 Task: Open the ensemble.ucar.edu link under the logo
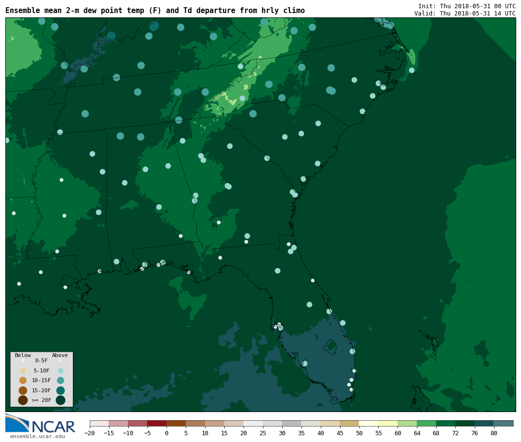38,436
